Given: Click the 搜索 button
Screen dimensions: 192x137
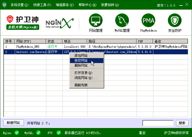Looking at the screenshot, I should coord(182,123).
